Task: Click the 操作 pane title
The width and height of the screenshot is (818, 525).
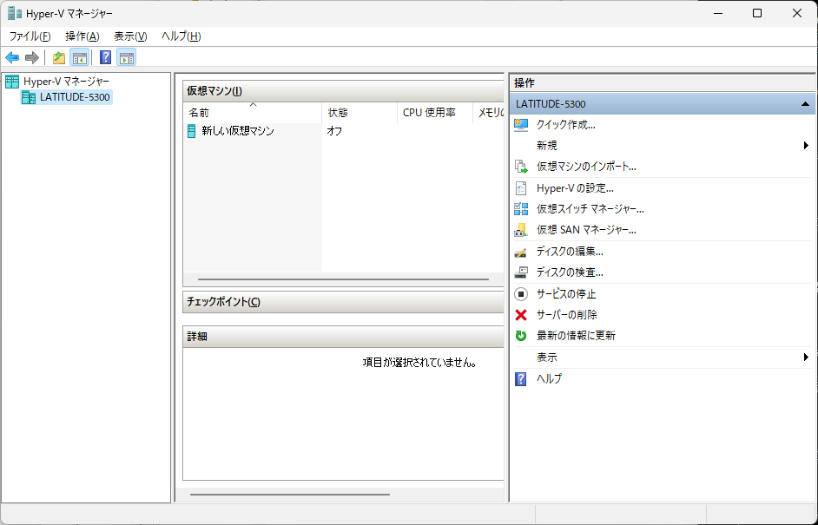Action: 524,83
